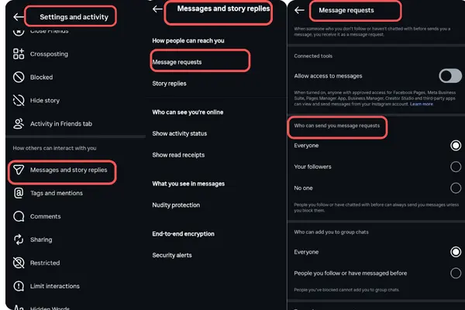Viewport: 465px width, 310px height.
Task: Go back from Settings and activity
Action: click(19, 16)
